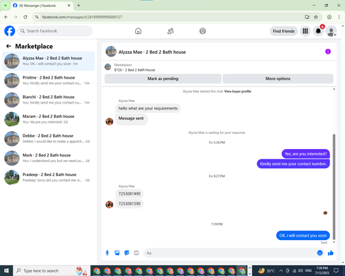345x276 pixels.
Task: Open Alyzza Mae conversation
Action: pyautogui.click(x=48, y=61)
